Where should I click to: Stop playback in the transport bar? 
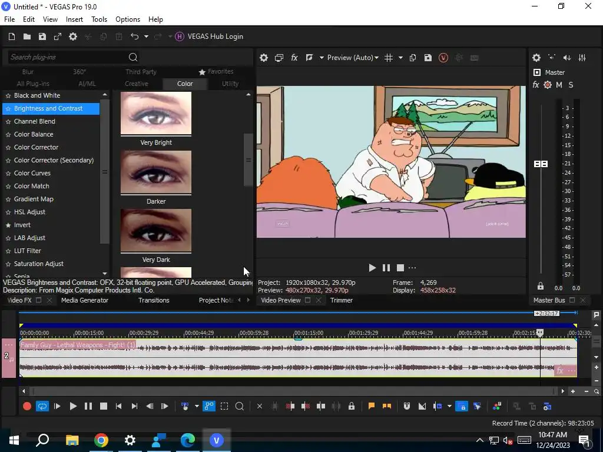pyautogui.click(x=104, y=406)
